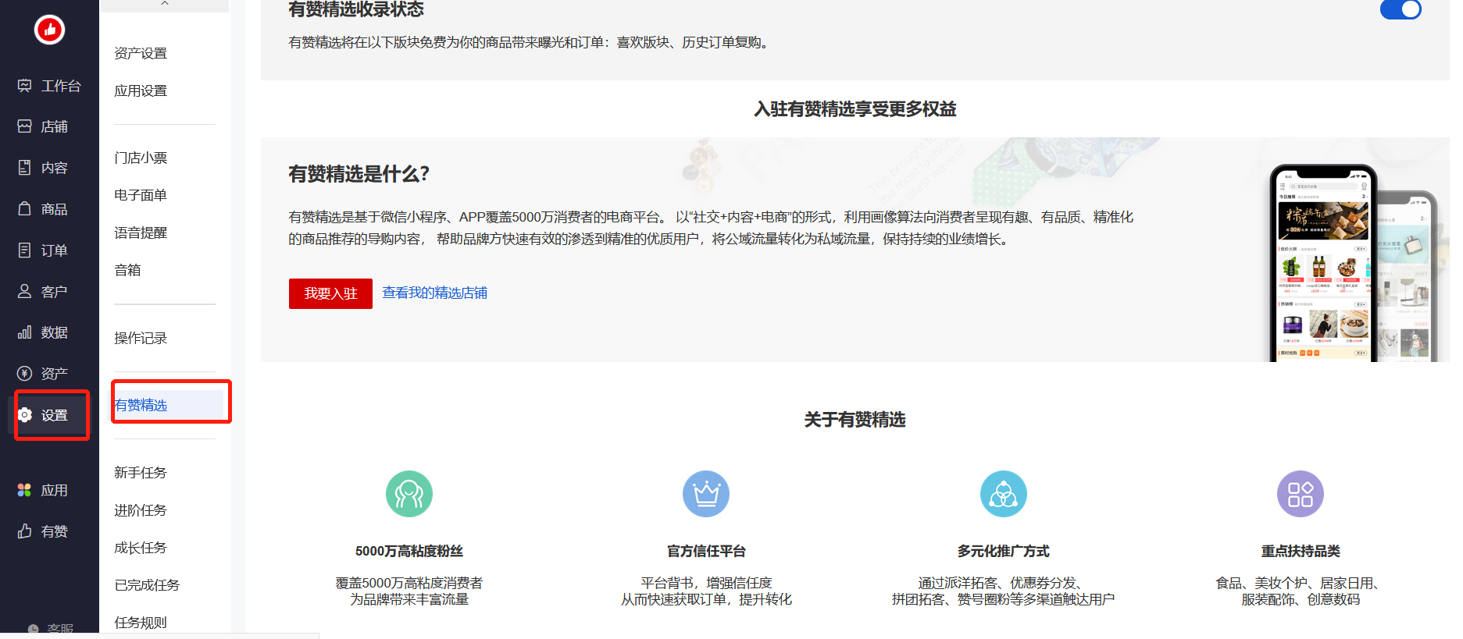Select the 设置 gear icon
This screenshot has height=639, width=1463.
point(25,415)
